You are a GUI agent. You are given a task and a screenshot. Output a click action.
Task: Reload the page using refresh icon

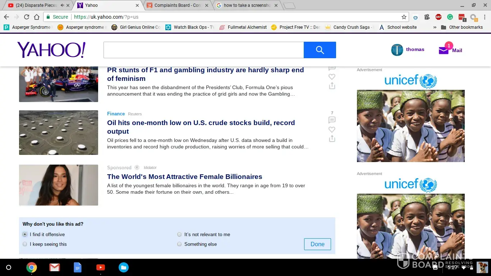[x=26, y=17]
